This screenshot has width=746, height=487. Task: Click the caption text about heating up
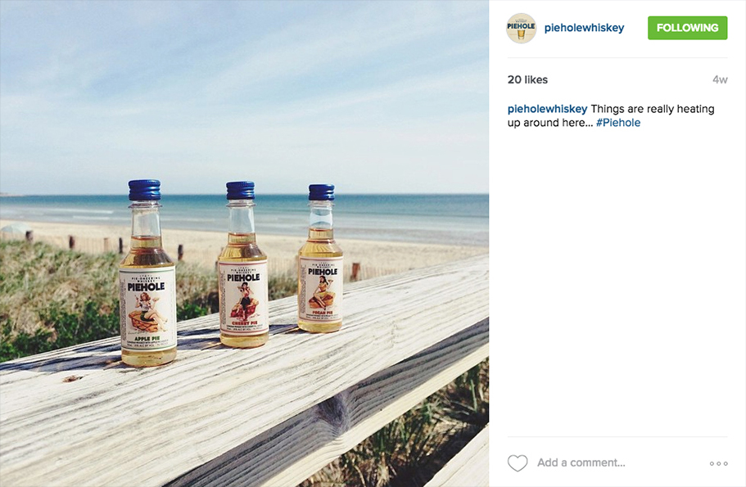pyautogui.click(x=612, y=115)
